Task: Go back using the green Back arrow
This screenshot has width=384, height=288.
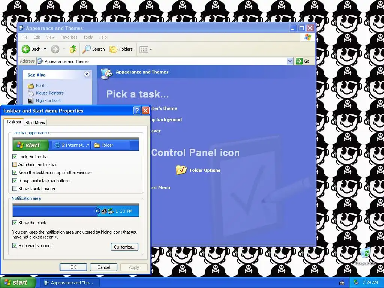Action: click(26, 49)
